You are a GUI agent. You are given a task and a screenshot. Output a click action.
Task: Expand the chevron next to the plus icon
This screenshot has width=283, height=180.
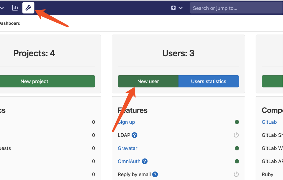coord(180,8)
